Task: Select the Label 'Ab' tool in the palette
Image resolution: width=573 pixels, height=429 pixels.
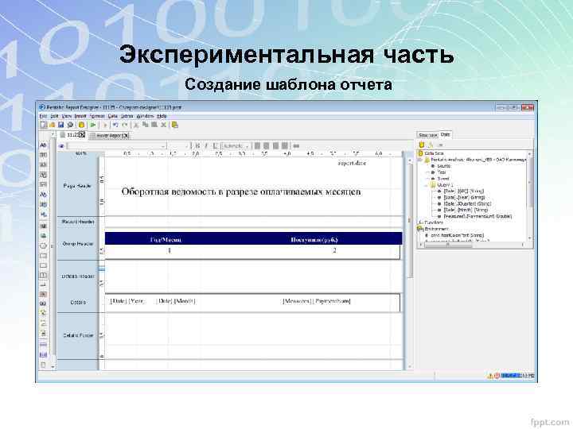Action: pyautogui.click(x=43, y=145)
